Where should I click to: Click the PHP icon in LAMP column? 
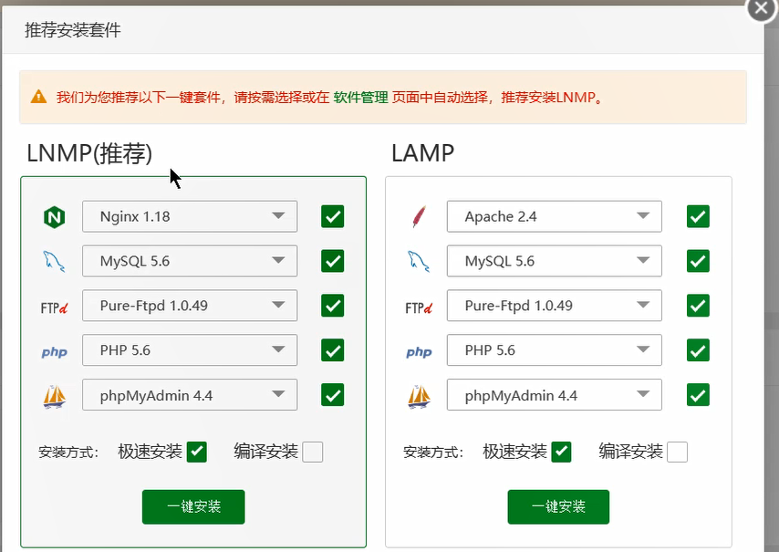419,350
